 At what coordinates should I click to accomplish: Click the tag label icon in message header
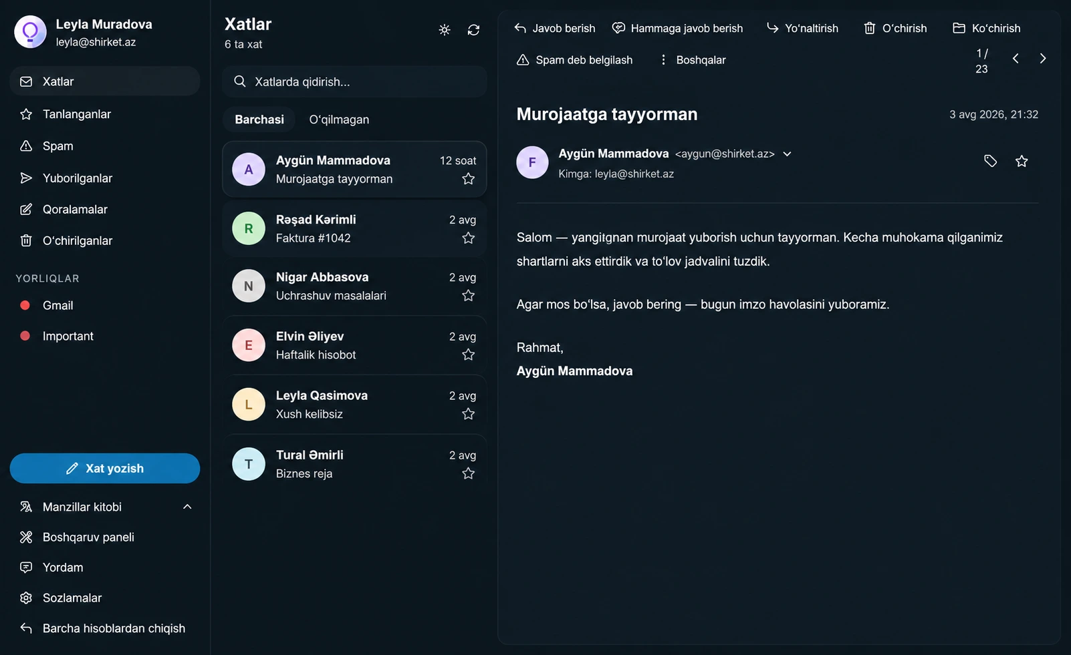click(991, 161)
